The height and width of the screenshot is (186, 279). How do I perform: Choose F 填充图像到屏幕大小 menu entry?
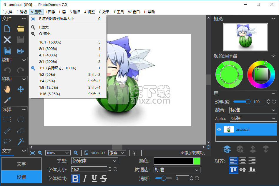[68, 19]
